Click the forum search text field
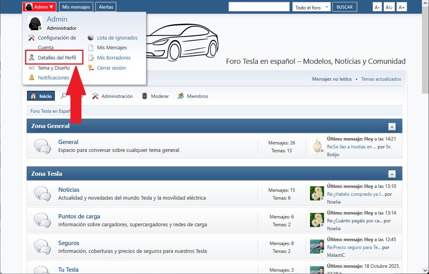Viewport: 429px width, 274px height. click(x=259, y=7)
